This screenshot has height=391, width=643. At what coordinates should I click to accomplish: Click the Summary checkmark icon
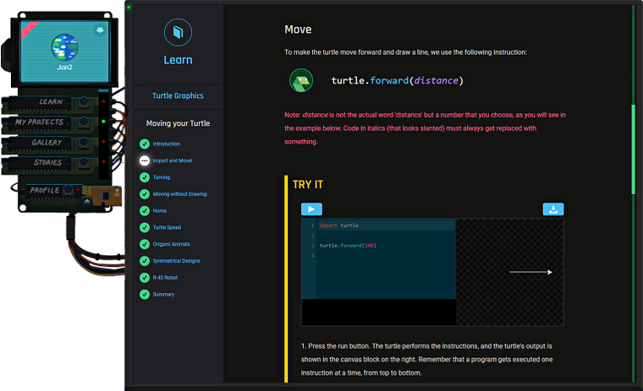[145, 295]
